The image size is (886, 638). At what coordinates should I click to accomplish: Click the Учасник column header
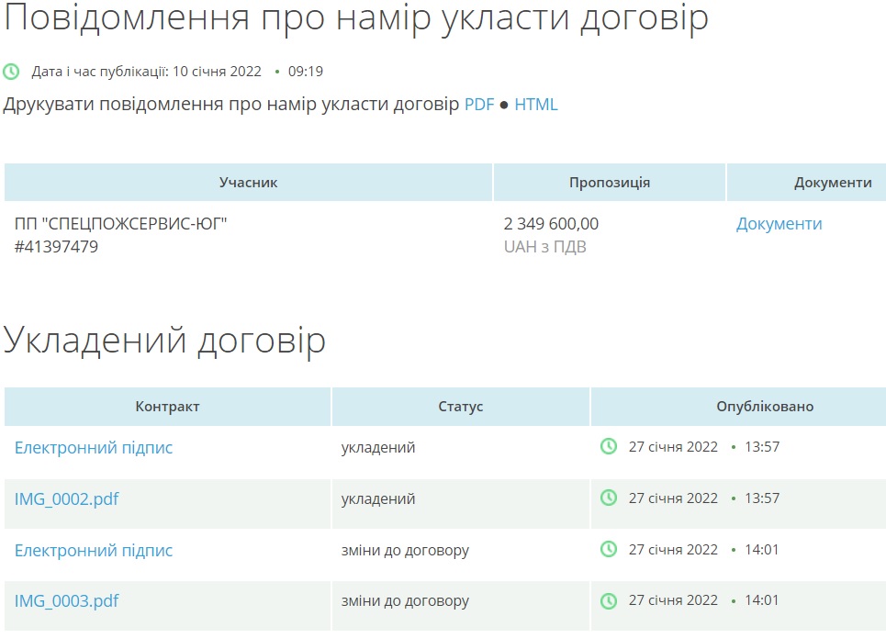(248, 183)
